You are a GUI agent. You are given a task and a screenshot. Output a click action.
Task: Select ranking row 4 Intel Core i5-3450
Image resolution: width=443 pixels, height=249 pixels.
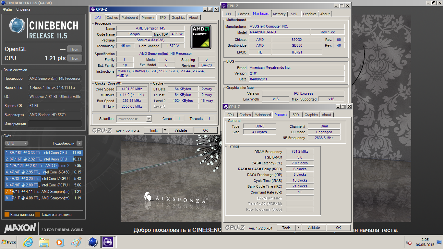click(43, 172)
